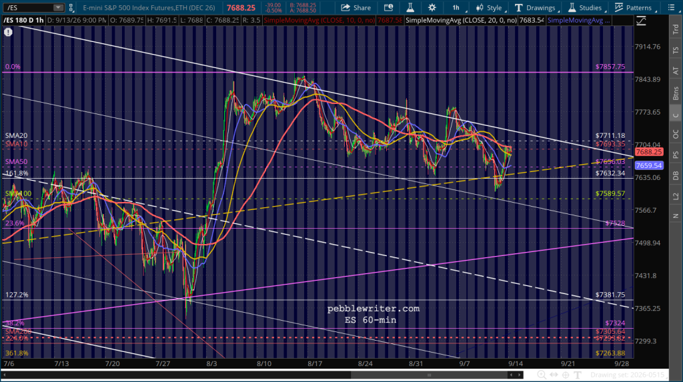Open the Studies menu button
The image size is (683, 382).
586,8
